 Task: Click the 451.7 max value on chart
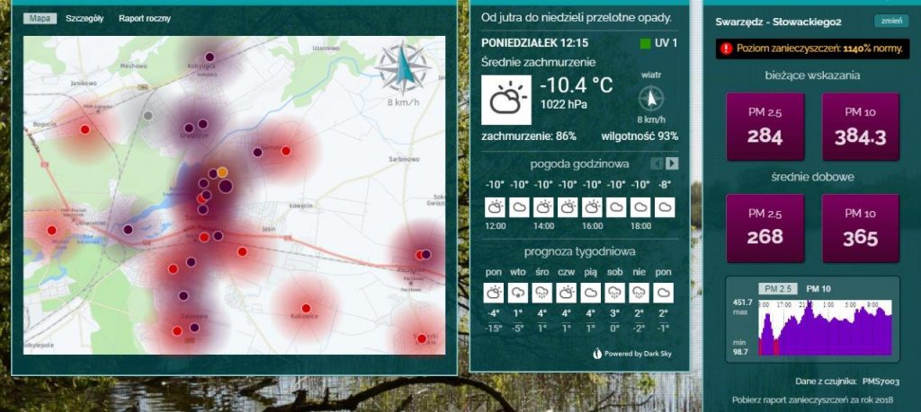(742, 302)
